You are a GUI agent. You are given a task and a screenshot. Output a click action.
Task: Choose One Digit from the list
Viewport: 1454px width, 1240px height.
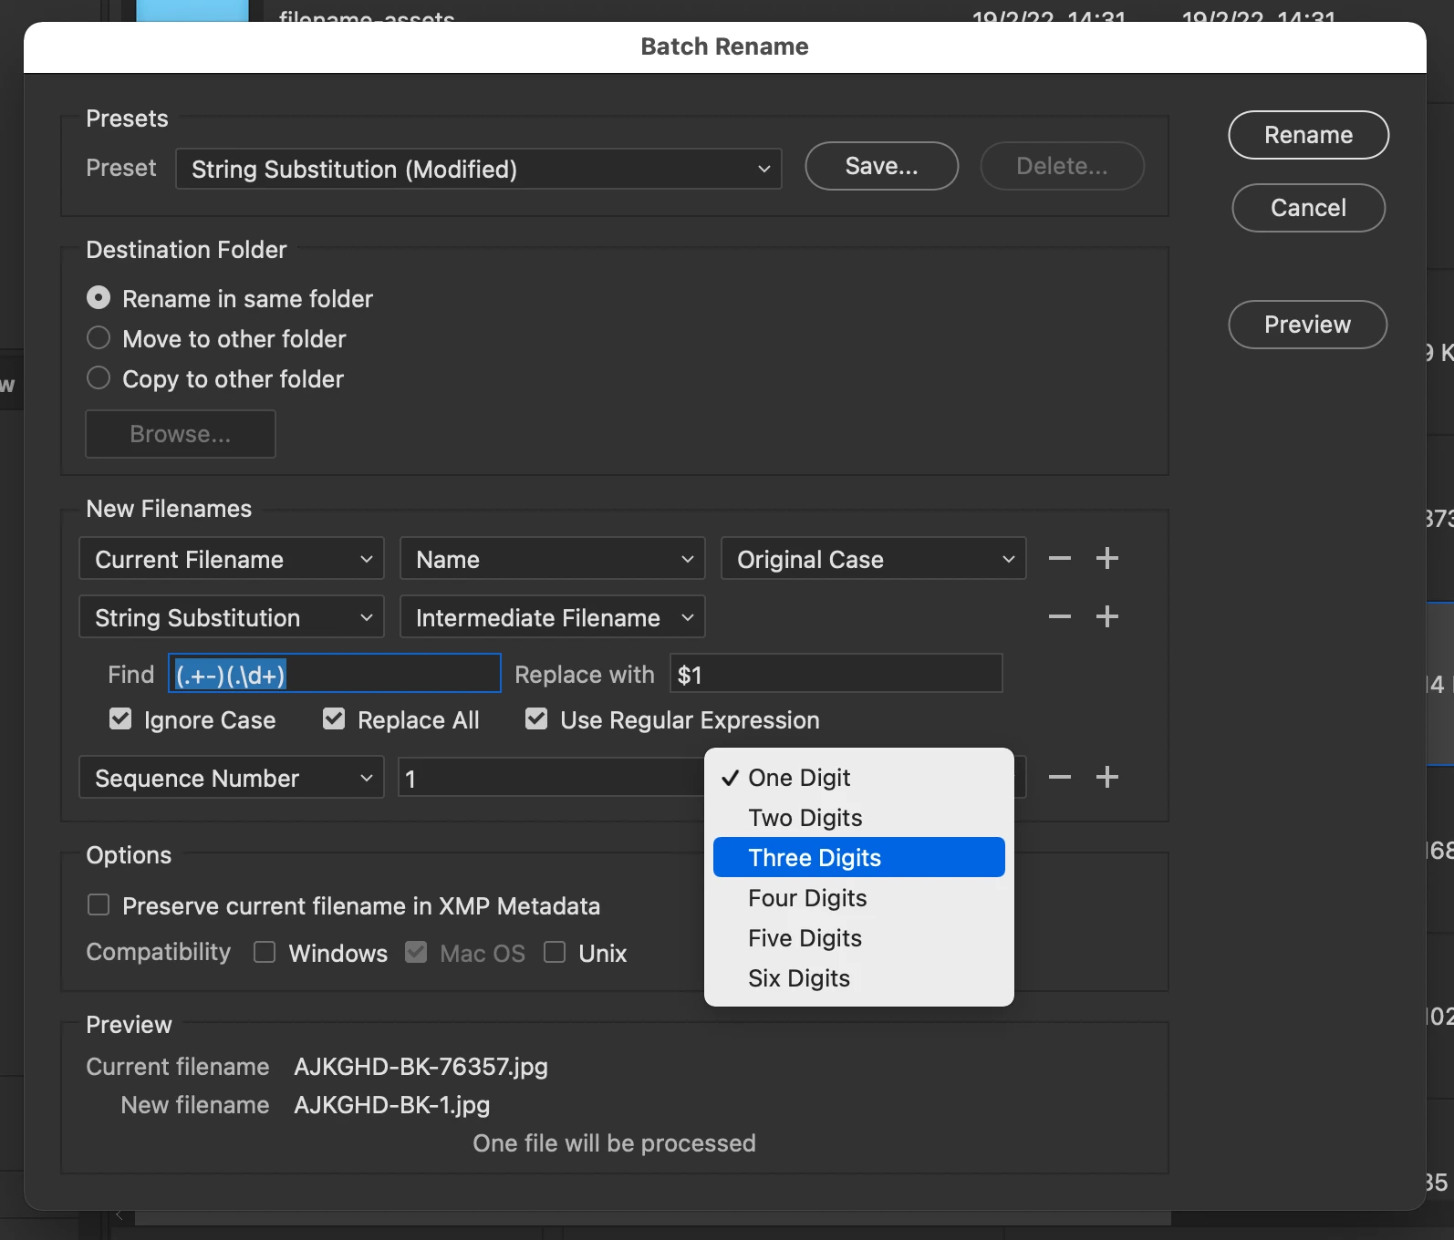click(x=859, y=777)
